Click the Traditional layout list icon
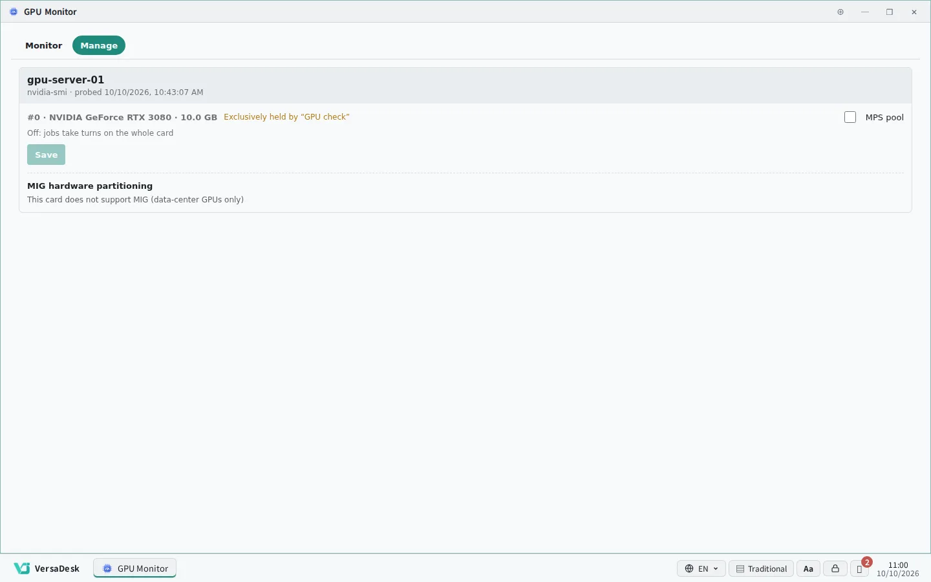The width and height of the screenshot is (931, 582). [x=740, y=569]
